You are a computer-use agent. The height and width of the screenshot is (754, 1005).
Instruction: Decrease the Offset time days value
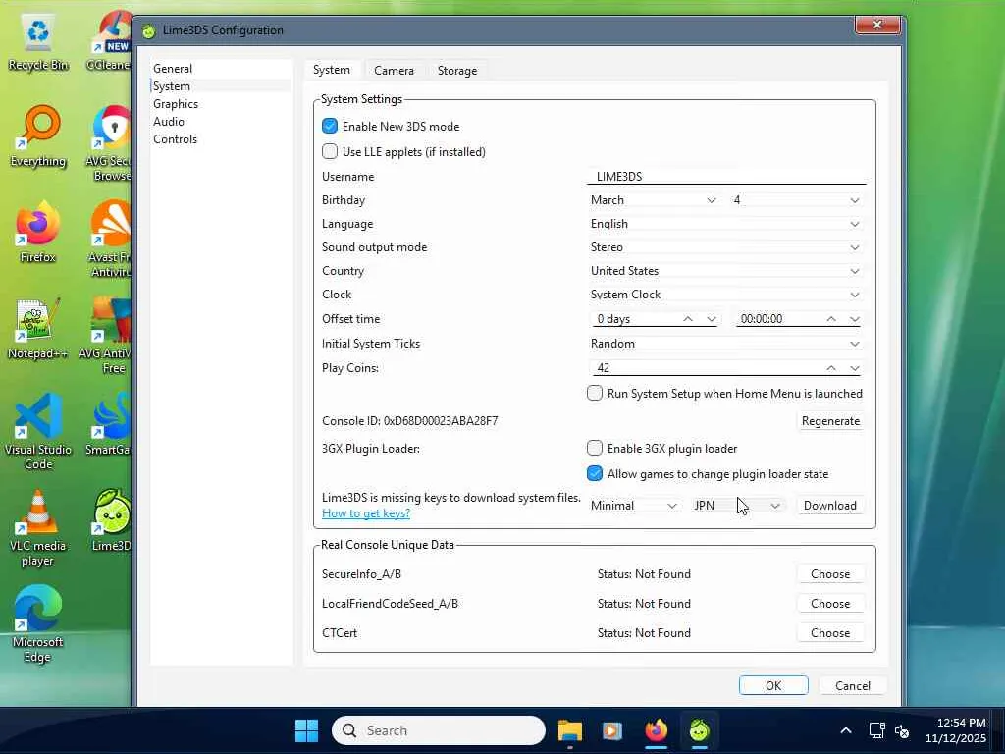click(x=711, y=319)
